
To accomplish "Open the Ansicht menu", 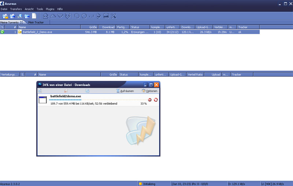I will point(29,9).
